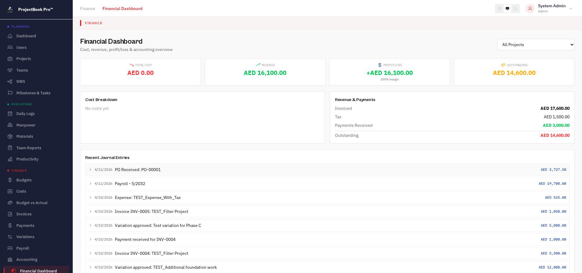The width and height of the screenshot is (582, 273).
Task: Open the Accounting bank icon
Action: (10, 260)
